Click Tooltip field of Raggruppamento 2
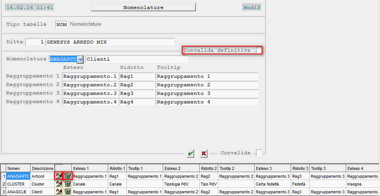 207,85
